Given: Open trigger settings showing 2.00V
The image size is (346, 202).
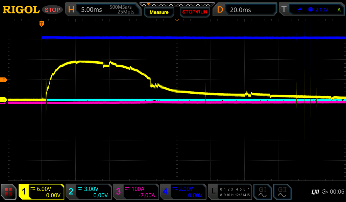Looking at the screenshot, I should (312, 10).
